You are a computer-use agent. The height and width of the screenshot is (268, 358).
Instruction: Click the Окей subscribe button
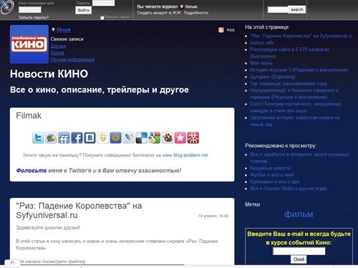[299, 259]
